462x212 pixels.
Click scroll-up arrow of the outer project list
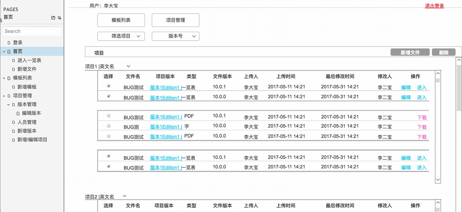point(459,60)
